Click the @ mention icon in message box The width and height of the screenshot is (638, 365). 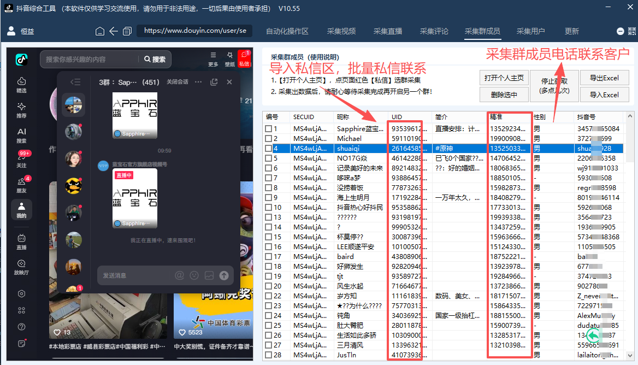pyautogui.click(x=179, y=275)
